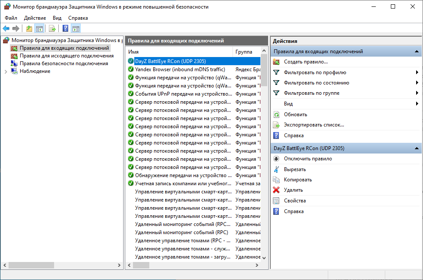Click the green Обновить refresh icon
The image size is (423, 280).
tap(276, 114)
